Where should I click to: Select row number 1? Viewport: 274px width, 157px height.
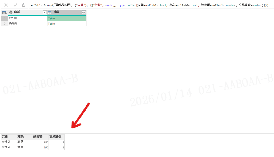5,18
